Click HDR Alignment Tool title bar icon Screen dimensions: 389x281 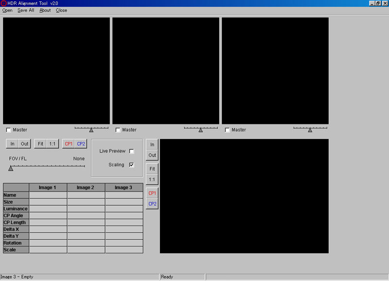pos(3,3)
